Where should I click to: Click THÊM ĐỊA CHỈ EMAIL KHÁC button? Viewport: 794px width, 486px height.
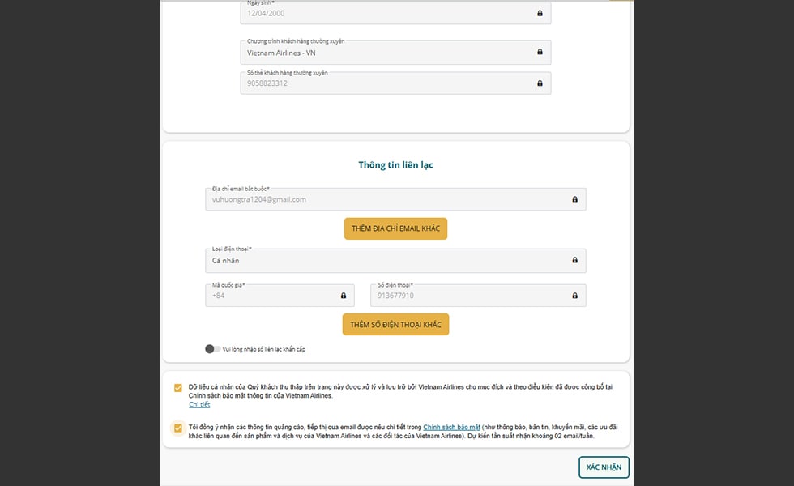click(x=395, y=228)
